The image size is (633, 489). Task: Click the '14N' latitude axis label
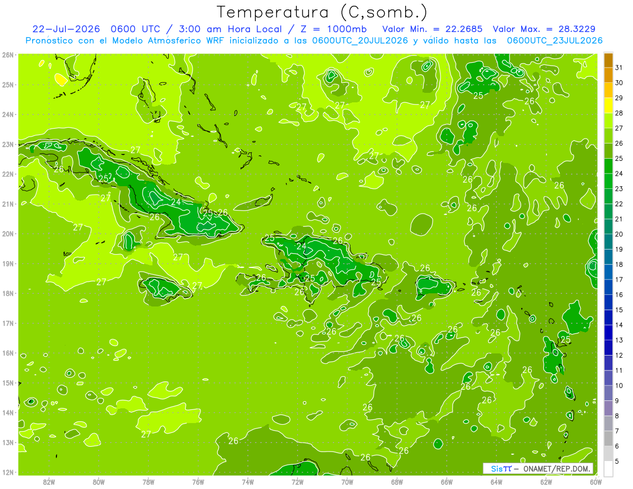pos(7,413)
